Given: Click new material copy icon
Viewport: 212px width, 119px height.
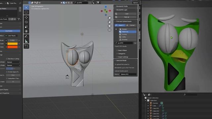Looking at the screenshot, I should click(12, 19).
